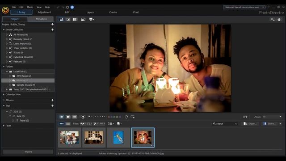Click the screen capture icon
The height and width of the screenshot is (161, 286).
coord(133,117)
